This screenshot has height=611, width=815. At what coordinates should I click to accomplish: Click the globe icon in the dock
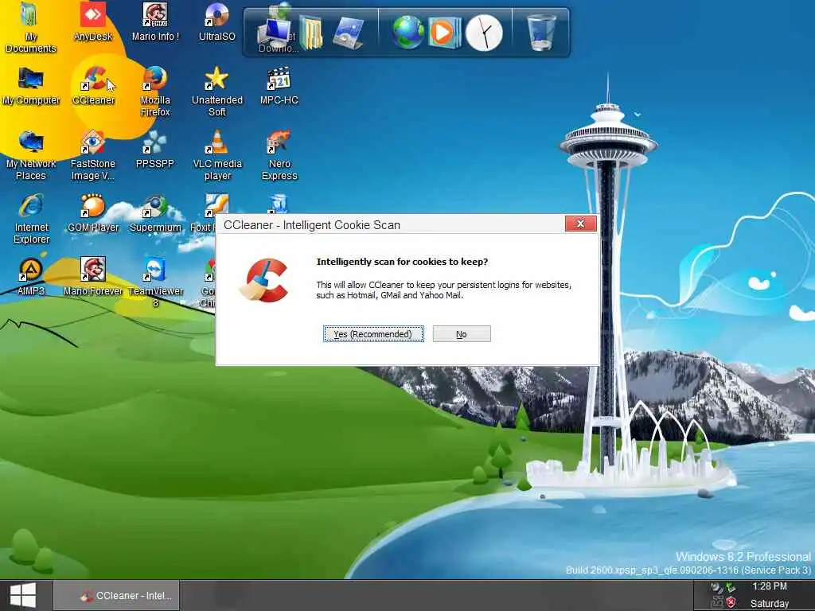tap(407, 32)
